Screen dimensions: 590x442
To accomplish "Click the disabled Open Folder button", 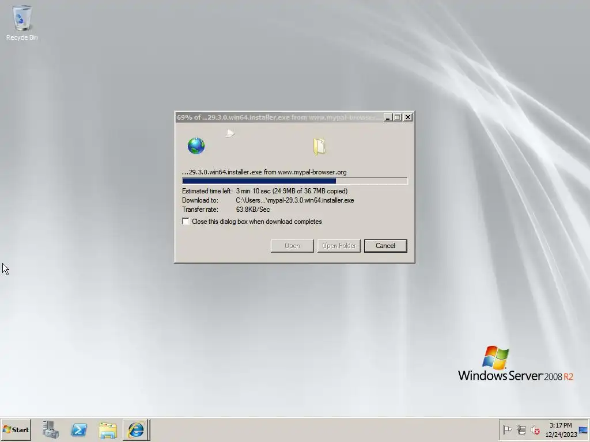I will click(339, 246).
